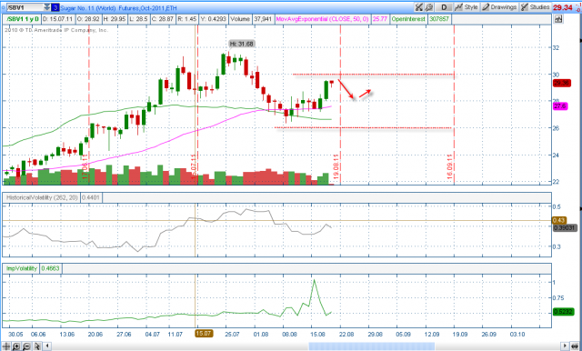Click the D: 15.07.11 date field
The width and height of the screenshot is (582, 351).
pos(57,19)
